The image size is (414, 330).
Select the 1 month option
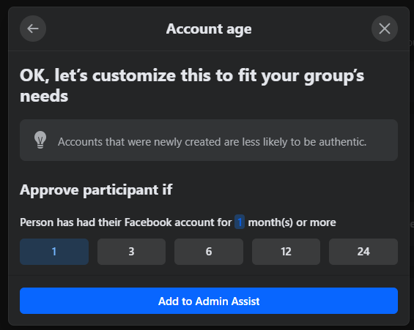click(54, 252)
